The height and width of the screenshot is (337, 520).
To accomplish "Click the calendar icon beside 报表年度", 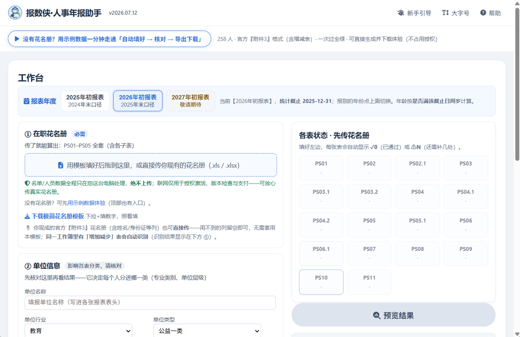I will [27, 101].
